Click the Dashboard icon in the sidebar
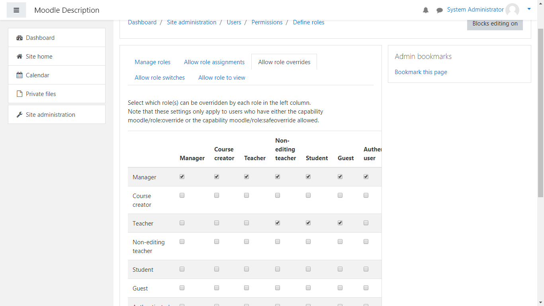The image size is (544, 306). [x=20, y=38]
